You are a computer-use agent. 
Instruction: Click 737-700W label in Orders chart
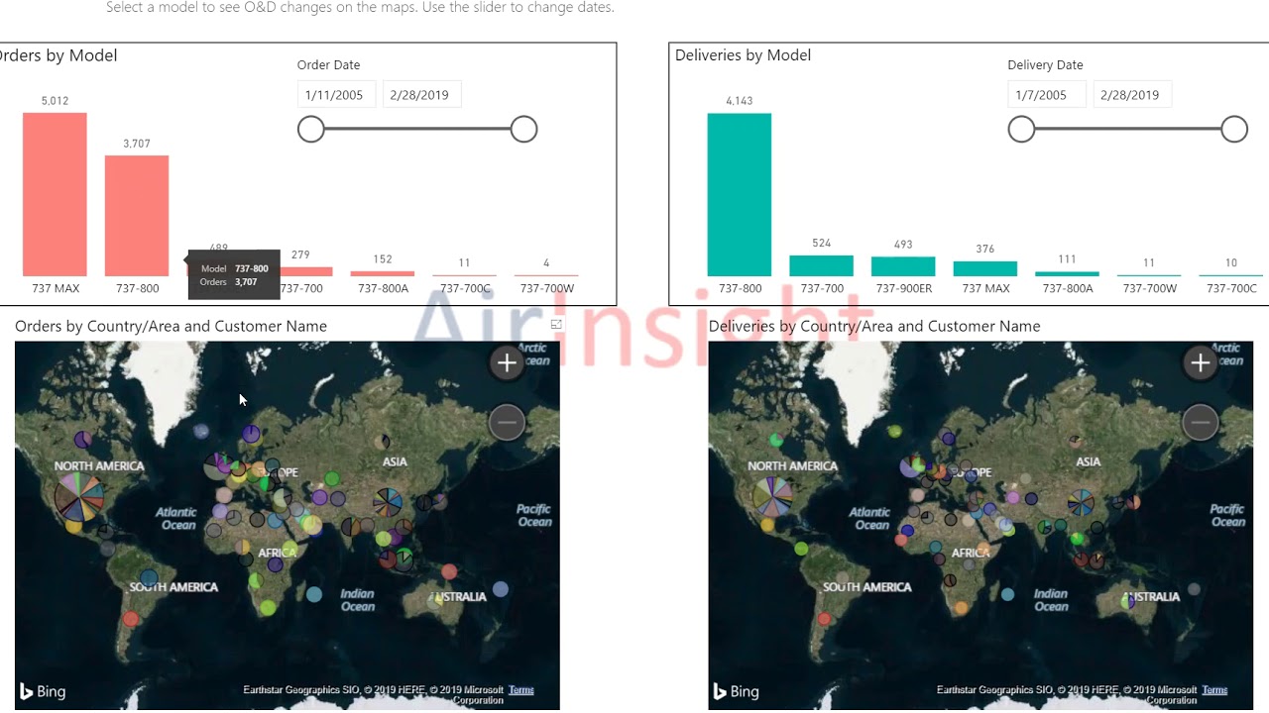point(546,289)
